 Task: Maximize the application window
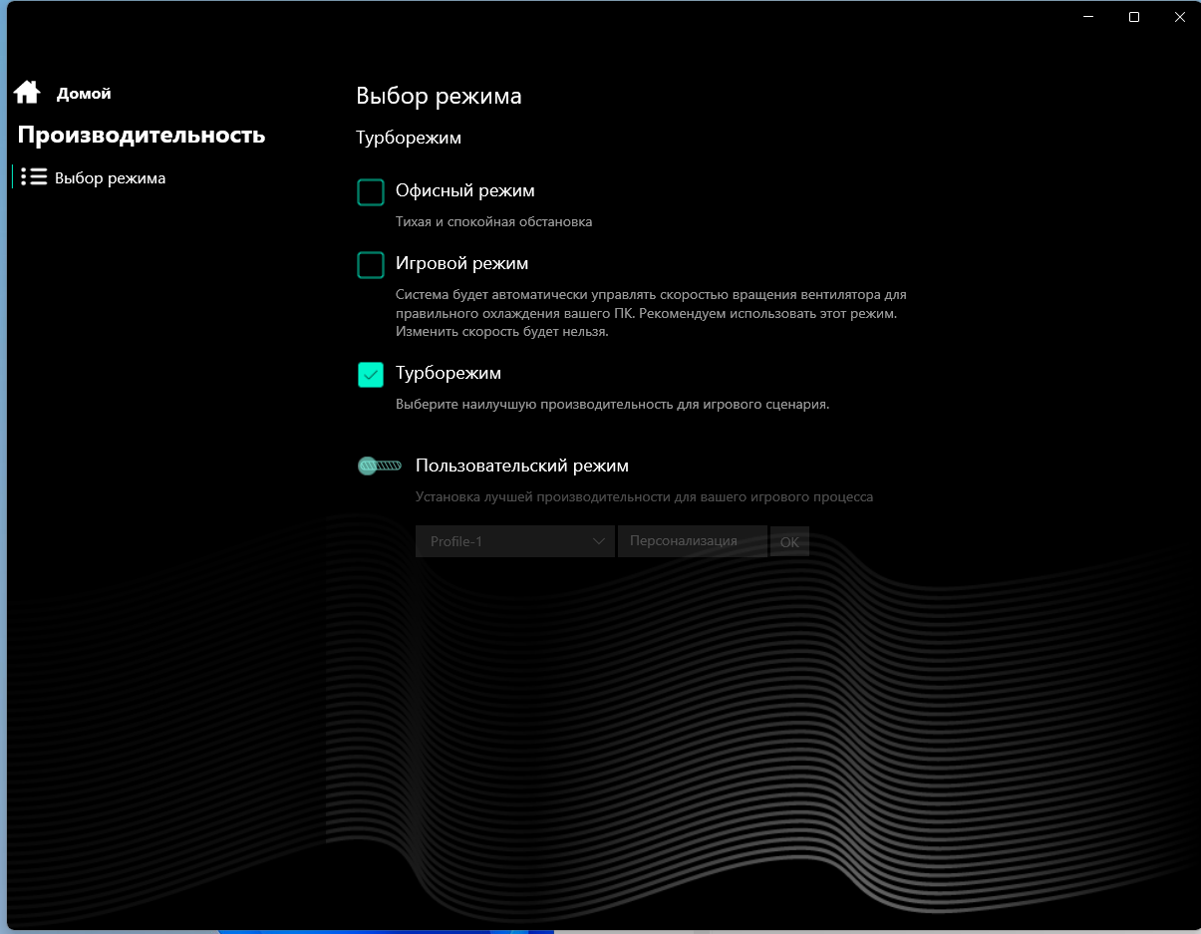point(1134,17)
